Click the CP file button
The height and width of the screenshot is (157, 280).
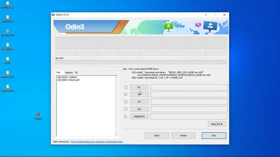coord(139,102)
